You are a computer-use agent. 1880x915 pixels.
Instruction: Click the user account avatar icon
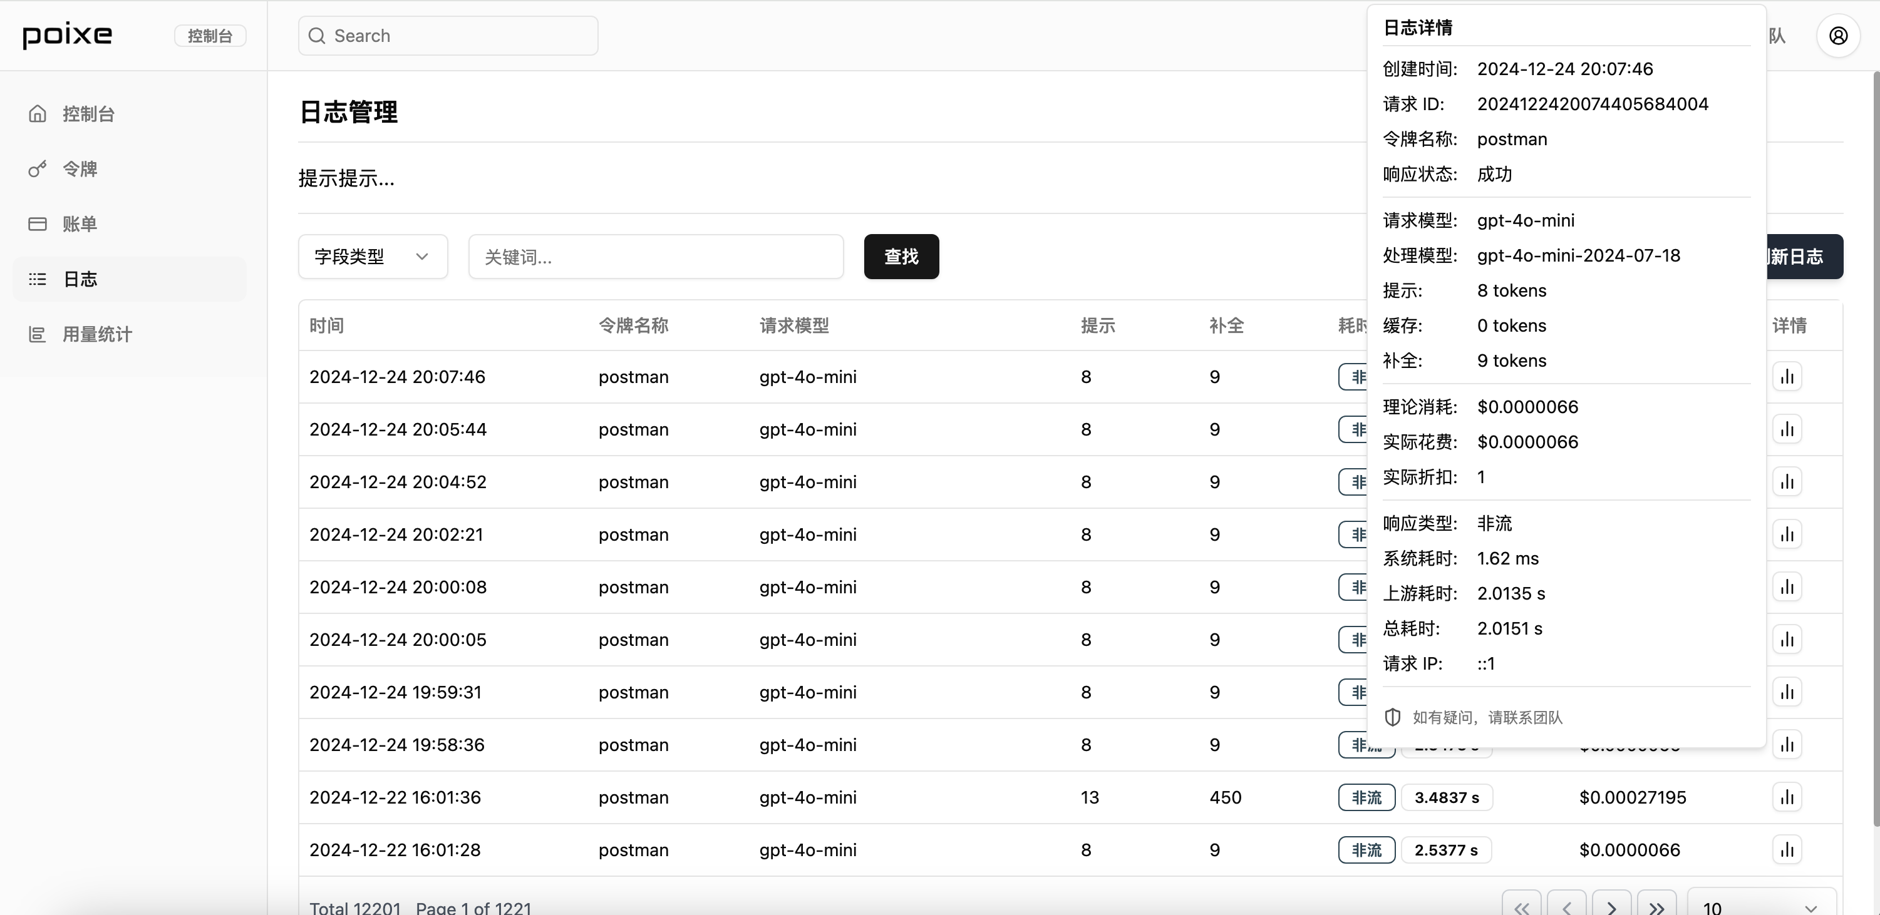coord(1837,36)
